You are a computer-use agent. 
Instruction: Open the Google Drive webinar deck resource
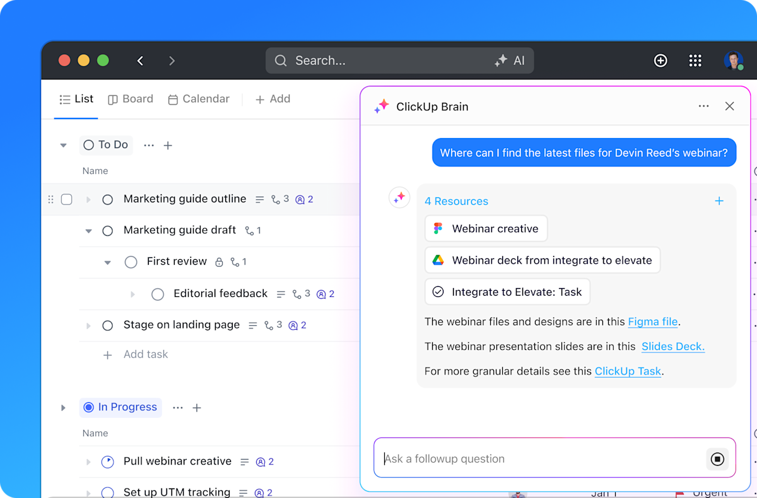pyautogui.click(x=543, y=260)
